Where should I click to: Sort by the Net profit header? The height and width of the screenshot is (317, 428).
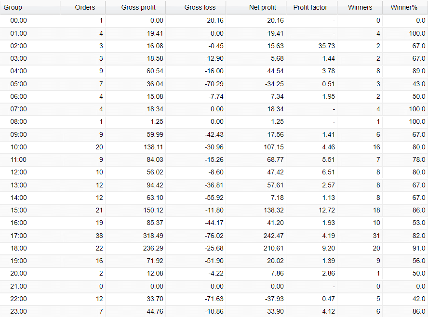click(x=263, y=7)
